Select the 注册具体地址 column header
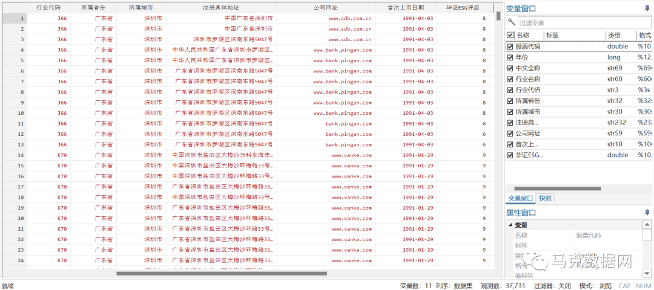The height and width of the screenshot is (290, 654). [221, 8]
